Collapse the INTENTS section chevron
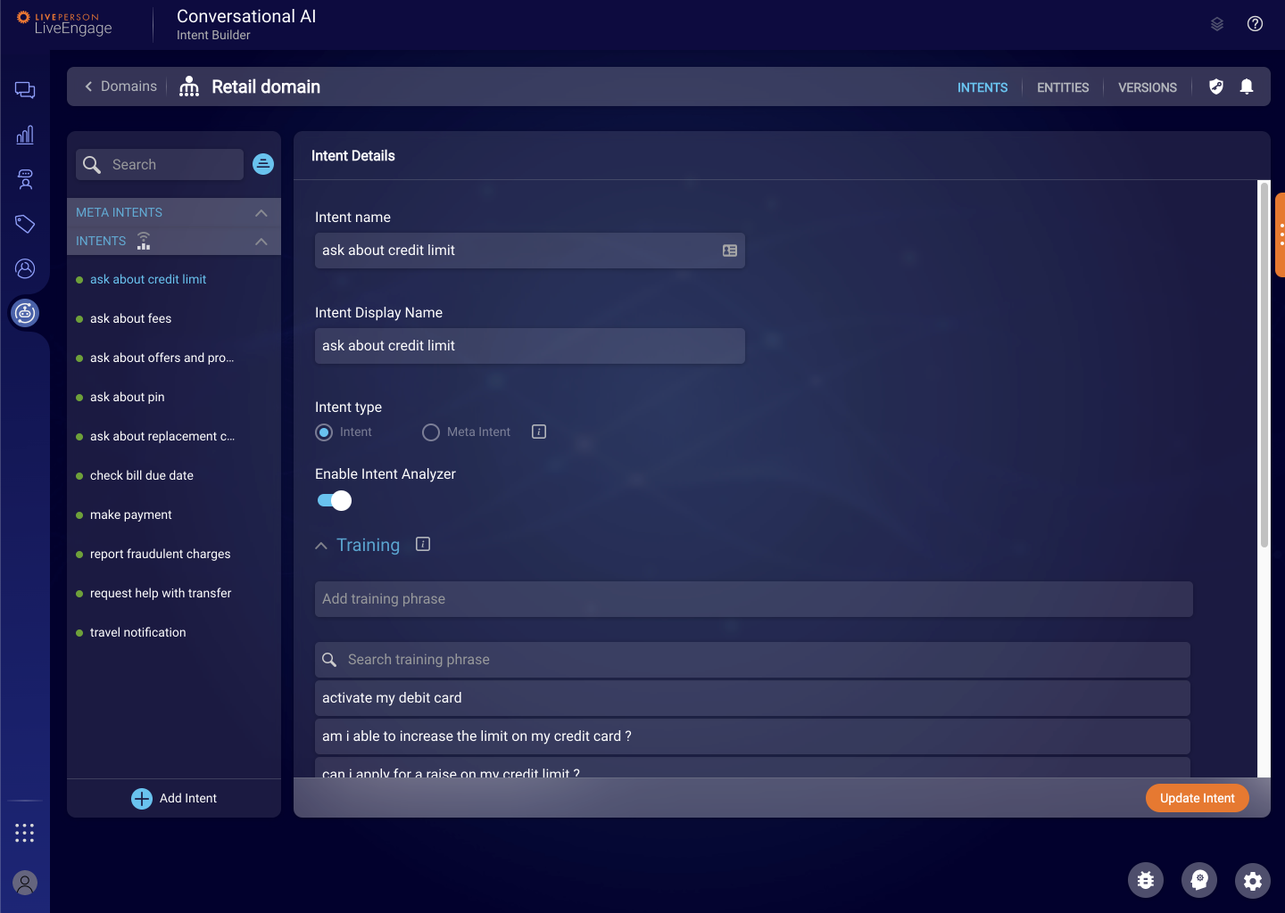This screenshot has height=913, width=1285. [x=261, y=241]
